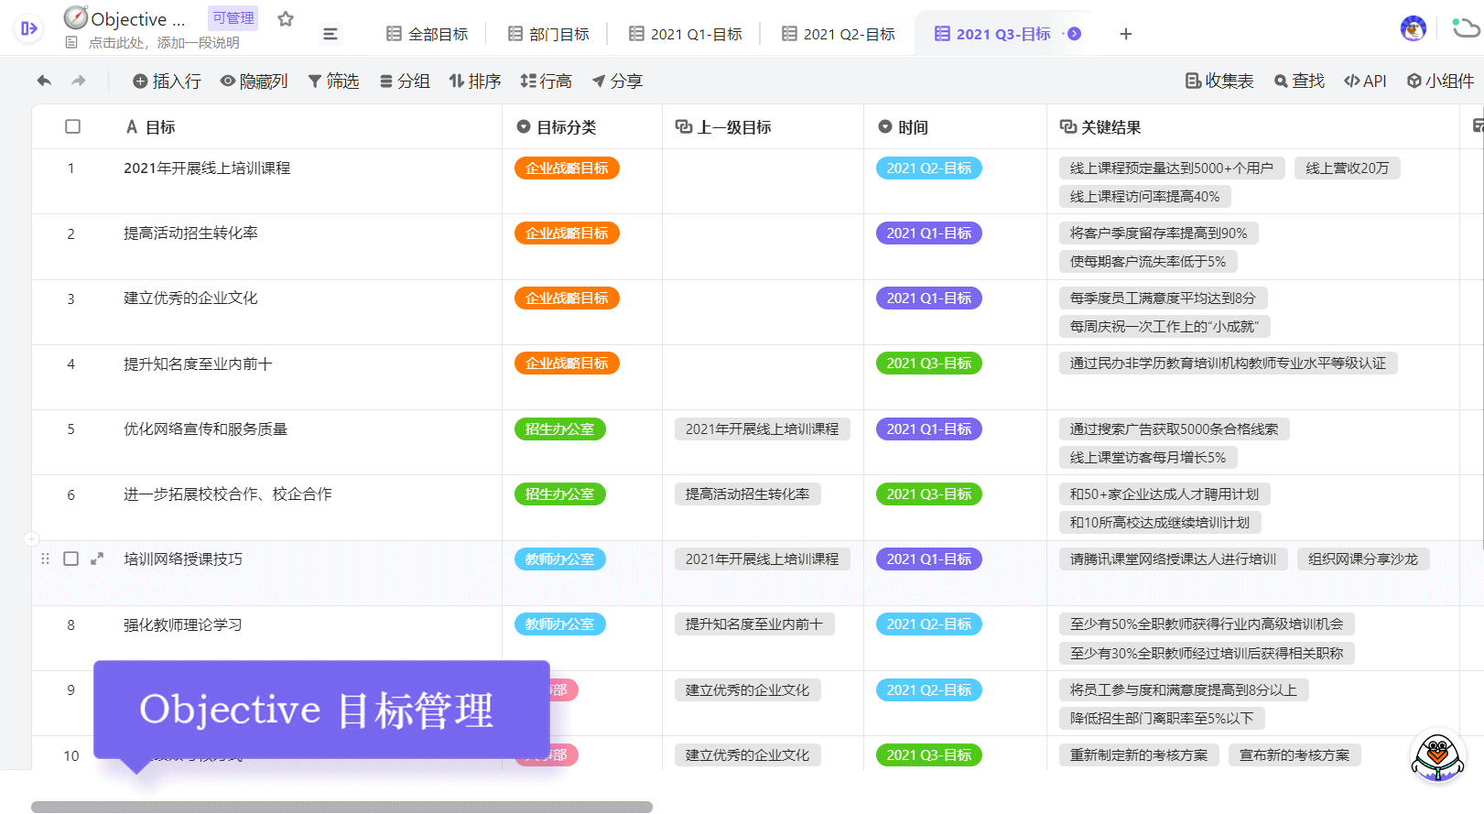This screenshot has height=814, width=1484.
Task: Click the horizontal scrollbar at the bottom
Action: [341, 807]
